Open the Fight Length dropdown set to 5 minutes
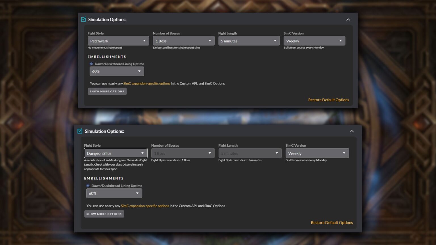The height and width of the screenshot is (245, 436). coord(249,41)
